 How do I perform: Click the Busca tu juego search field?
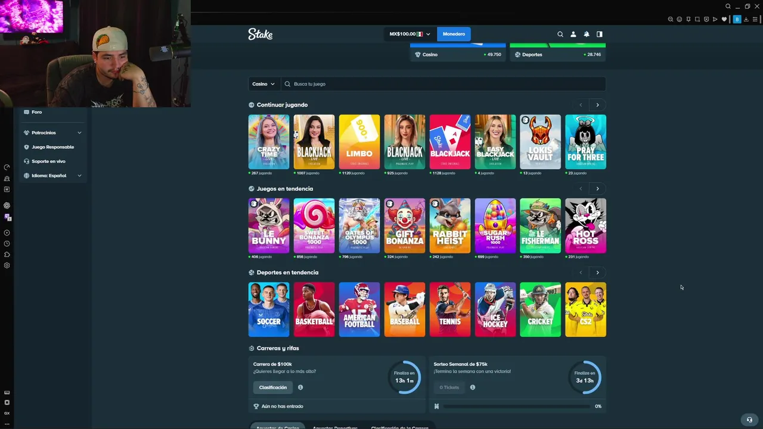[x=442, y=84]
